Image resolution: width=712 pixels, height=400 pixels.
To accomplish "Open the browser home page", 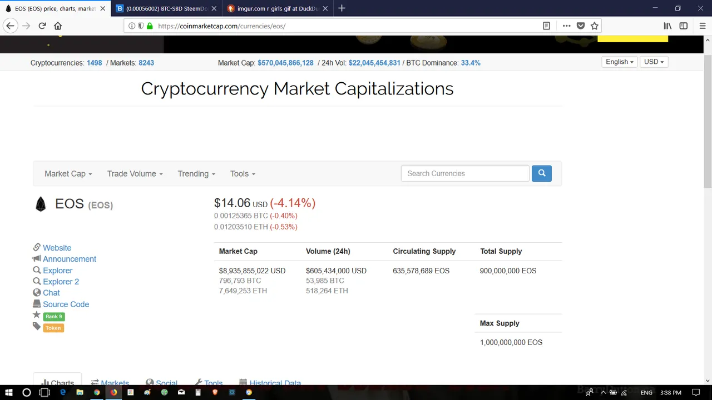I will point(58,26).
